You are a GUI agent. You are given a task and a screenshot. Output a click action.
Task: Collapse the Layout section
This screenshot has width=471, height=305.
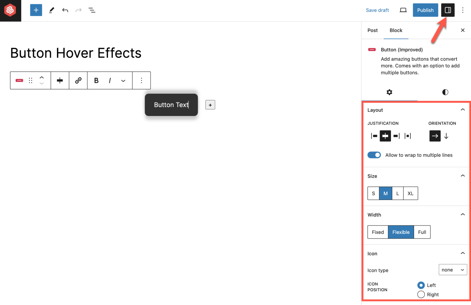pyautogui.click(x=462, y=109)
